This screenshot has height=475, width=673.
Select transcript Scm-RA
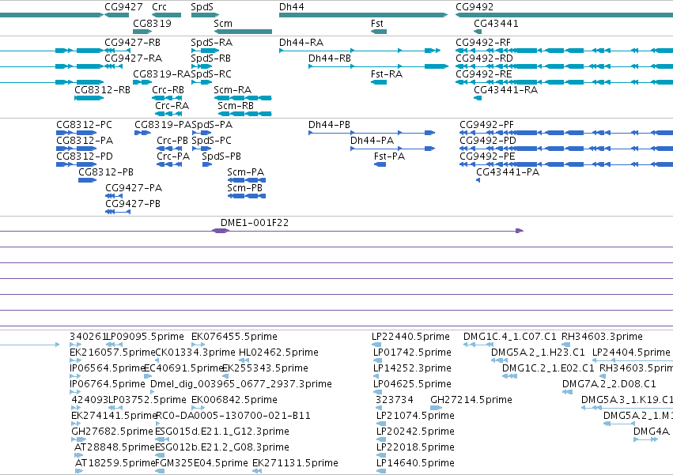tap(243, 98)
